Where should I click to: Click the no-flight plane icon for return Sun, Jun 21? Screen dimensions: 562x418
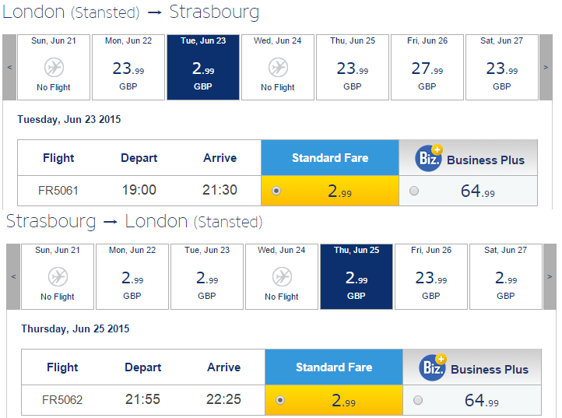click(58, 277)
